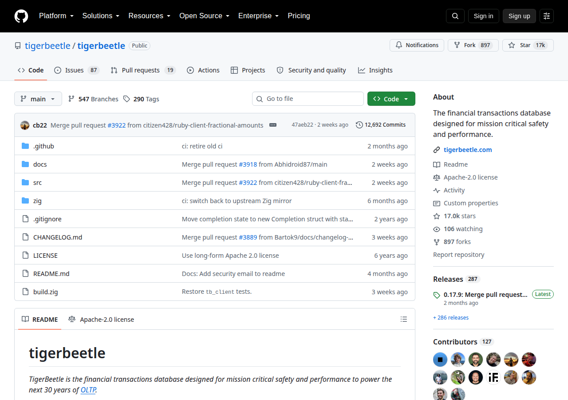Expand the Enterprise menu

coord(259,16)
